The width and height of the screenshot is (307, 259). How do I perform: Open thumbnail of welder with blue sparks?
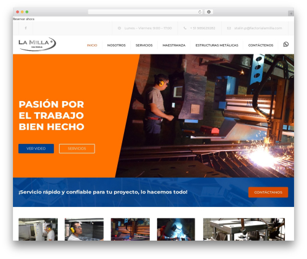pyautogui.click(x=176, y=229)
